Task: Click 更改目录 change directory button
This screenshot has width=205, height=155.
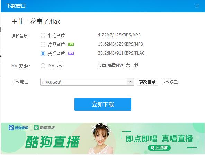Action: [148, 82]
